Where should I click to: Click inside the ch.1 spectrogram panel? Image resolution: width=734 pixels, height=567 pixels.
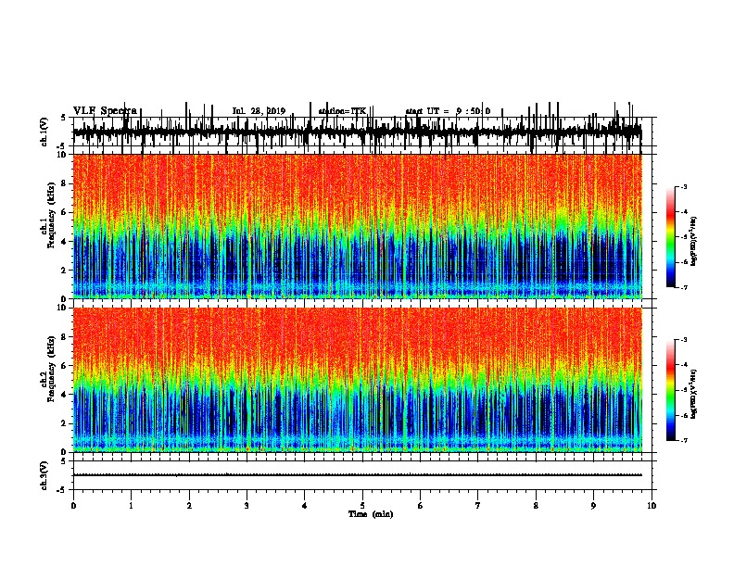tap(357, 226)
